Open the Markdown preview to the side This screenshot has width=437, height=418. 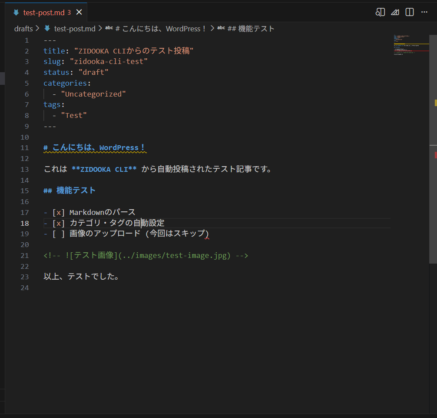(380, 12)
